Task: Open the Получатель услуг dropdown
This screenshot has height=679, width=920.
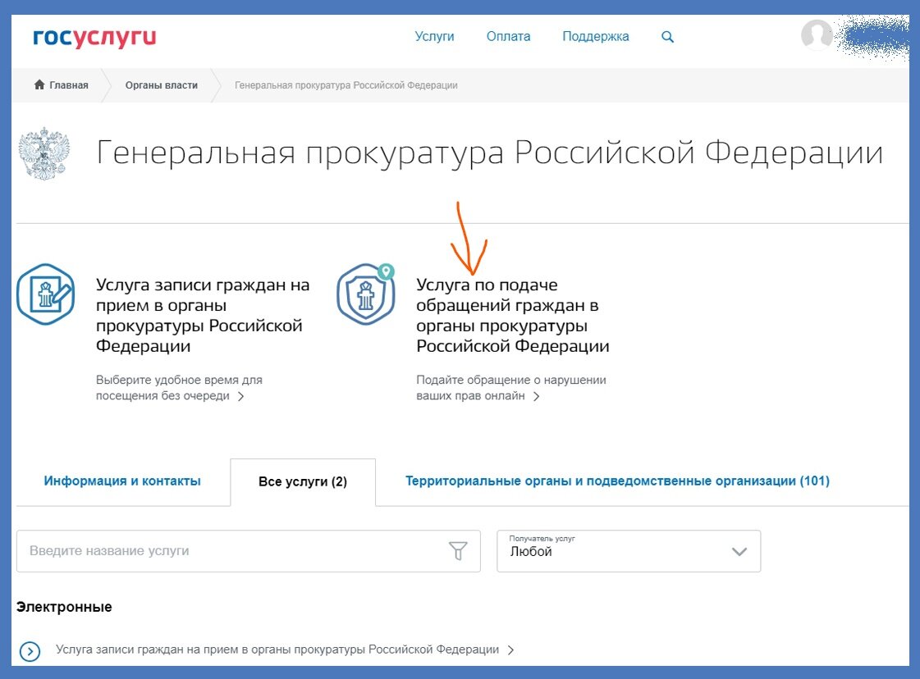Action: pyautogui.click(x=629, y=550)
